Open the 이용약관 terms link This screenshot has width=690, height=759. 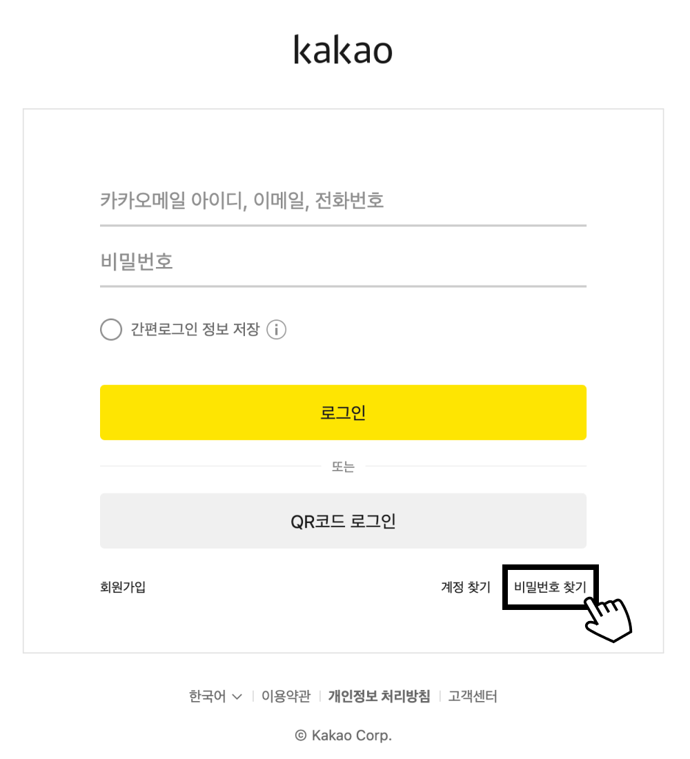[286, 696]
